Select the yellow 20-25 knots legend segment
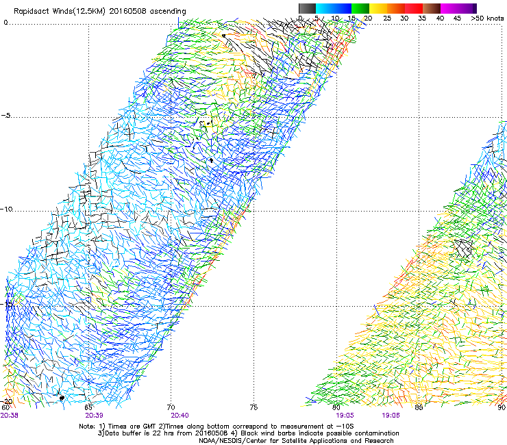Screen dimensions: 507x445 click(378, 8)
